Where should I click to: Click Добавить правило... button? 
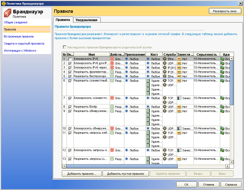click(82, 174)
